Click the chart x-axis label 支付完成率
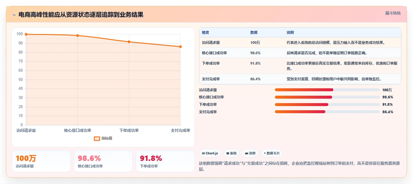 tap(180, 131)
